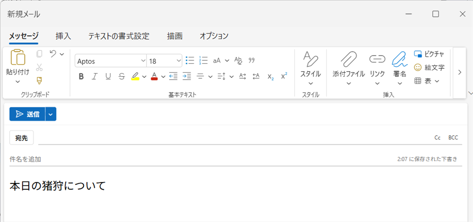Click the paste clipboard icon

point(18,58)
